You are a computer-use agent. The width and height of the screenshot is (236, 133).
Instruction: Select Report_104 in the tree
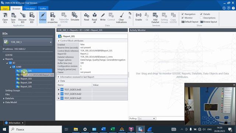26,83
